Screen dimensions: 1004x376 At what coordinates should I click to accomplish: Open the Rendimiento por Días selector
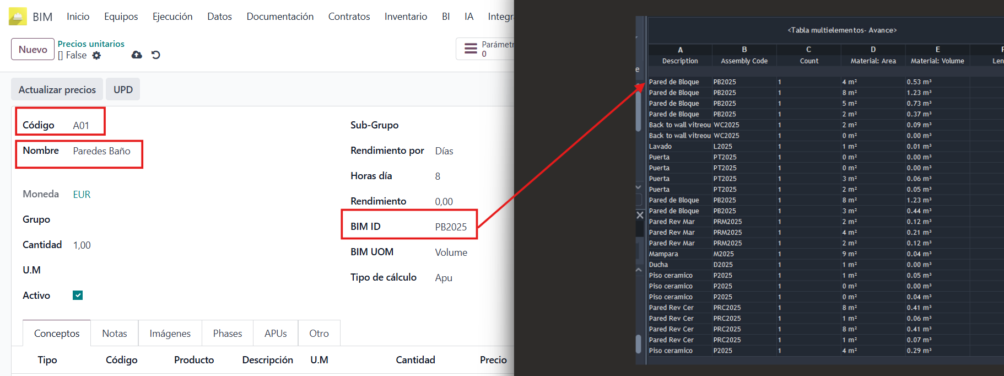[444, 151]
